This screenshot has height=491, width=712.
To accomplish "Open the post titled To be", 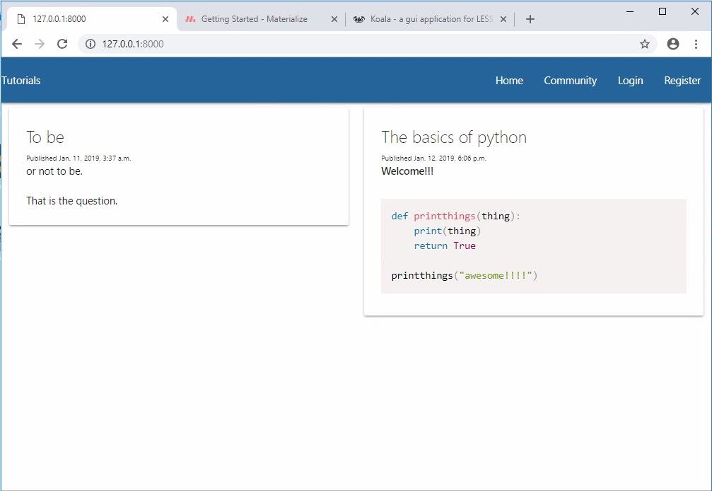I will point(45,137).
